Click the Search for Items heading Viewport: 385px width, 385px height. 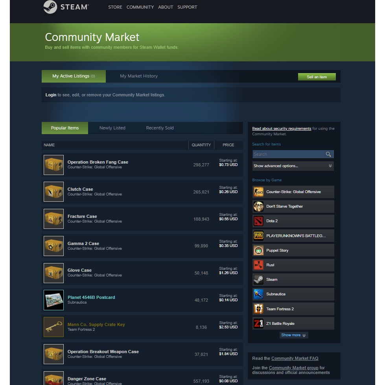(x=266, y=144)
